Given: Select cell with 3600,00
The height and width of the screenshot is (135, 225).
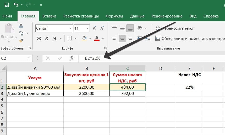Looking at the screenshot, I should 86,93.
